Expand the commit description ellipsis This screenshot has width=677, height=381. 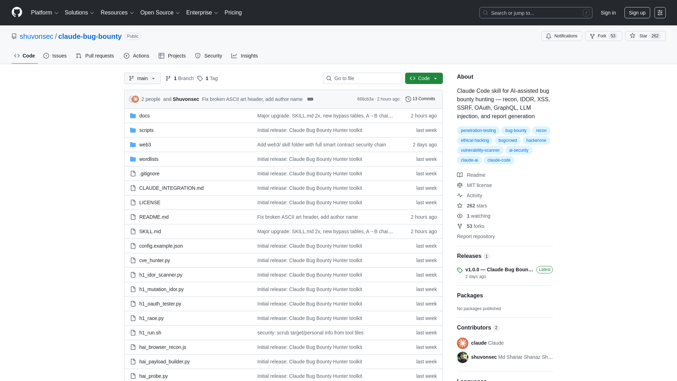[310, 99]
